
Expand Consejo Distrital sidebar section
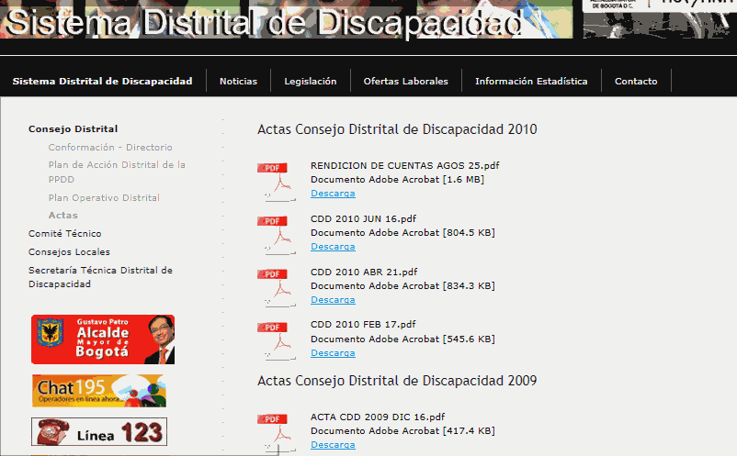73,129
